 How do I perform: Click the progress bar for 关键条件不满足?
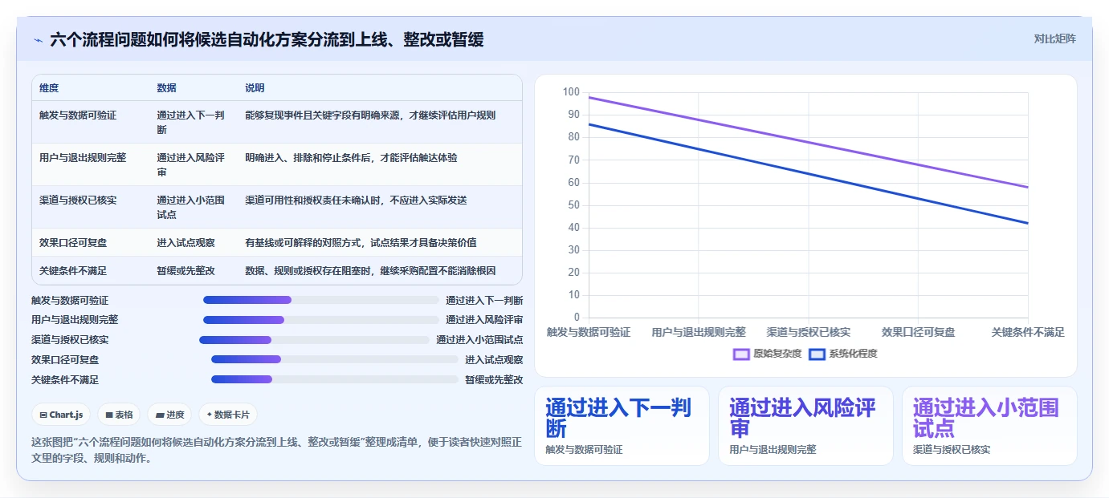[x=335, y=380]
